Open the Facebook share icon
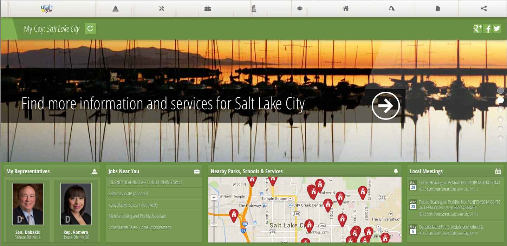Viewport: 507px width, 246px height. (487, 29)
